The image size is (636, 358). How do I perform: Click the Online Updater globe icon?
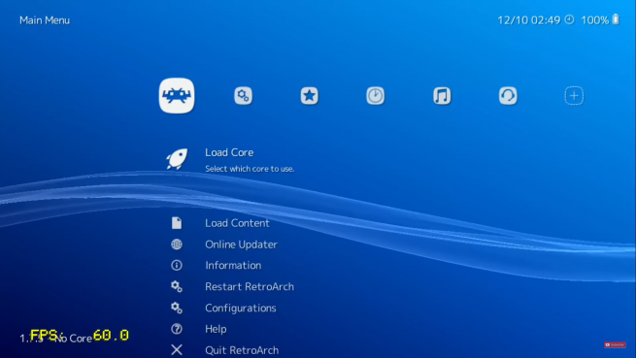coord(177,244)
